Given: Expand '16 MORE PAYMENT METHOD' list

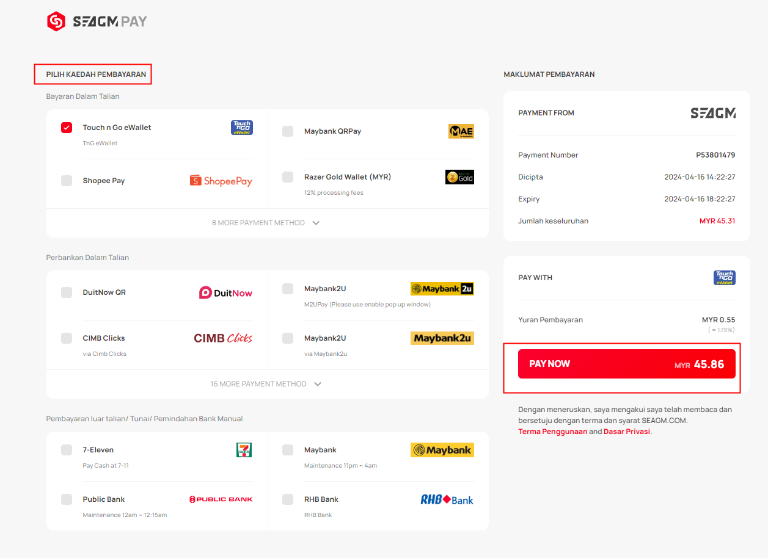Looking at the screenshot, I should pos(266,384).
